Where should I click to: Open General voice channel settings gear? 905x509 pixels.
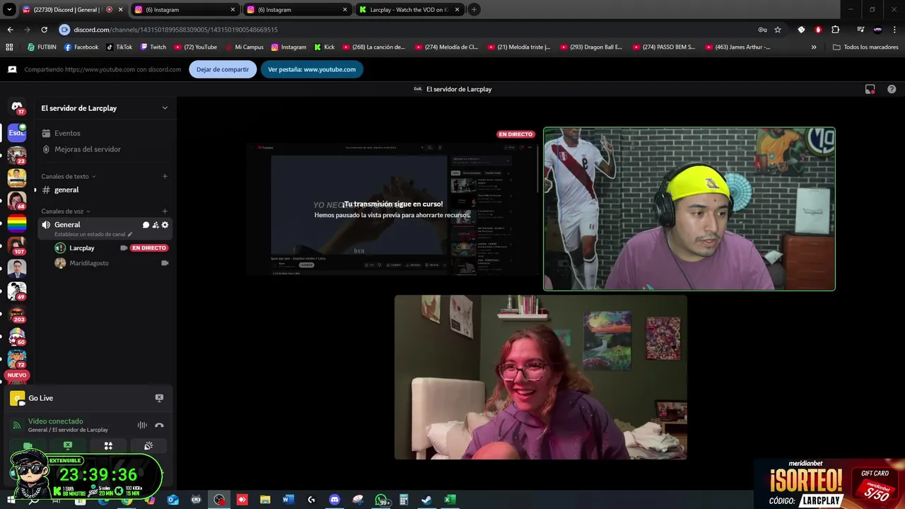pyautogui.click(x=165, y=225)
